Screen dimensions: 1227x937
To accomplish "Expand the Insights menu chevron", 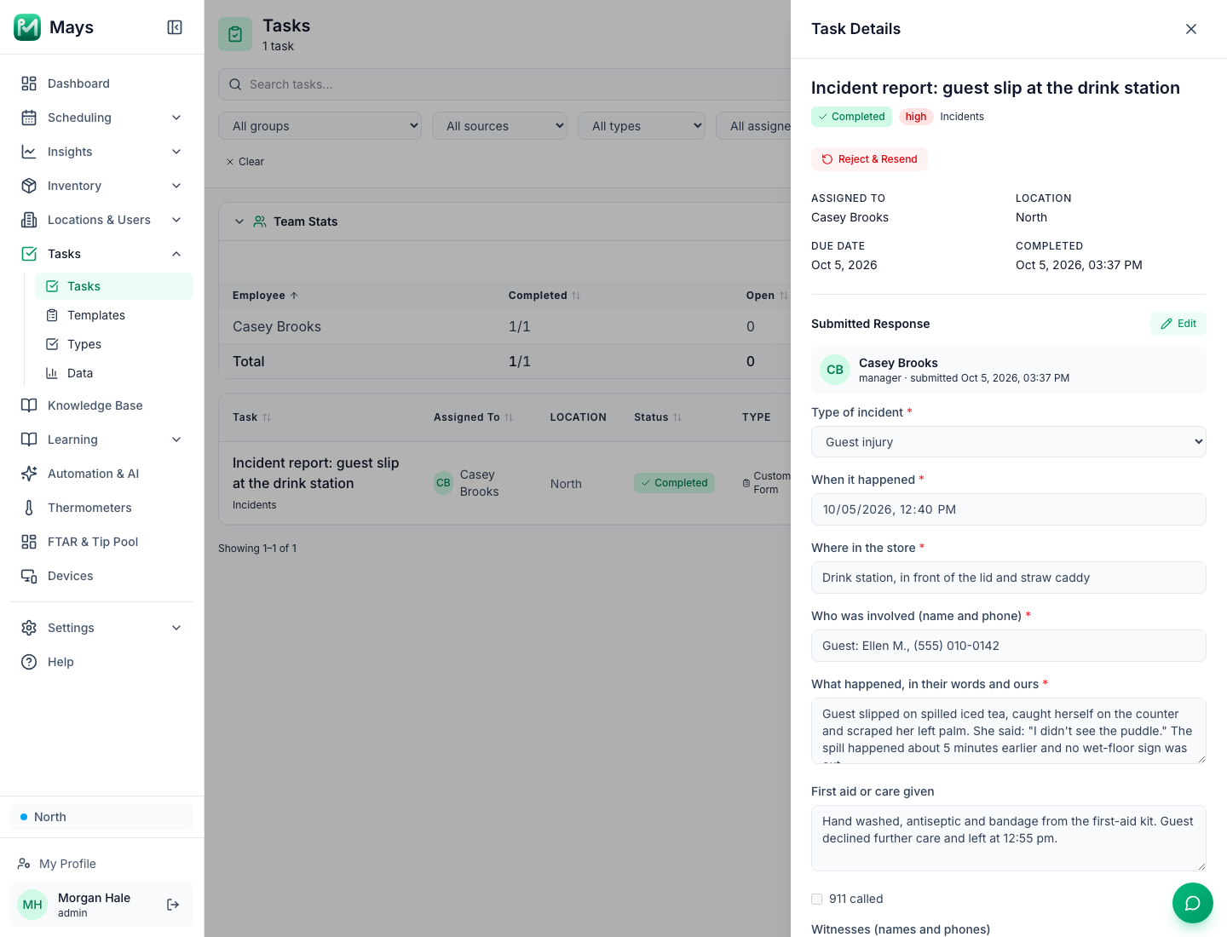I will (x=176, y=152).
